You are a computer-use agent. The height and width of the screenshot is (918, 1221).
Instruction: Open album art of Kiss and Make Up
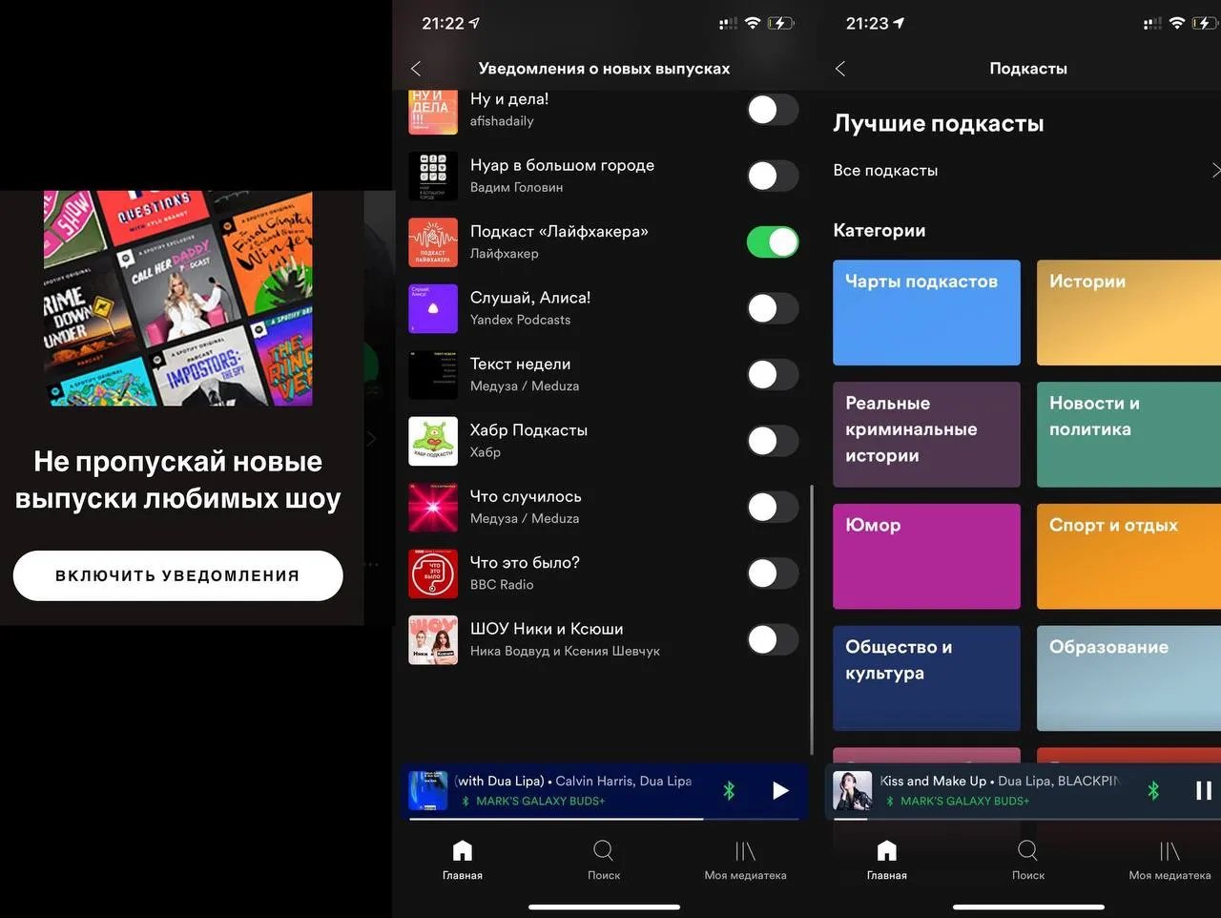853,790
